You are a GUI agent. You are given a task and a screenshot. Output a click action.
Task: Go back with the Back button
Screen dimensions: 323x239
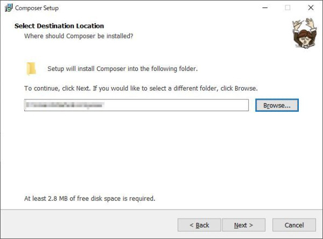199,225
